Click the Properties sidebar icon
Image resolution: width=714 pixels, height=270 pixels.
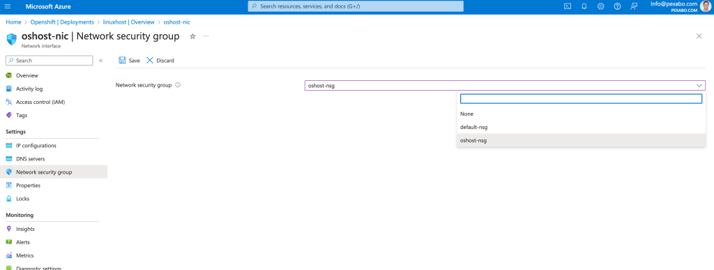point(8,186)
